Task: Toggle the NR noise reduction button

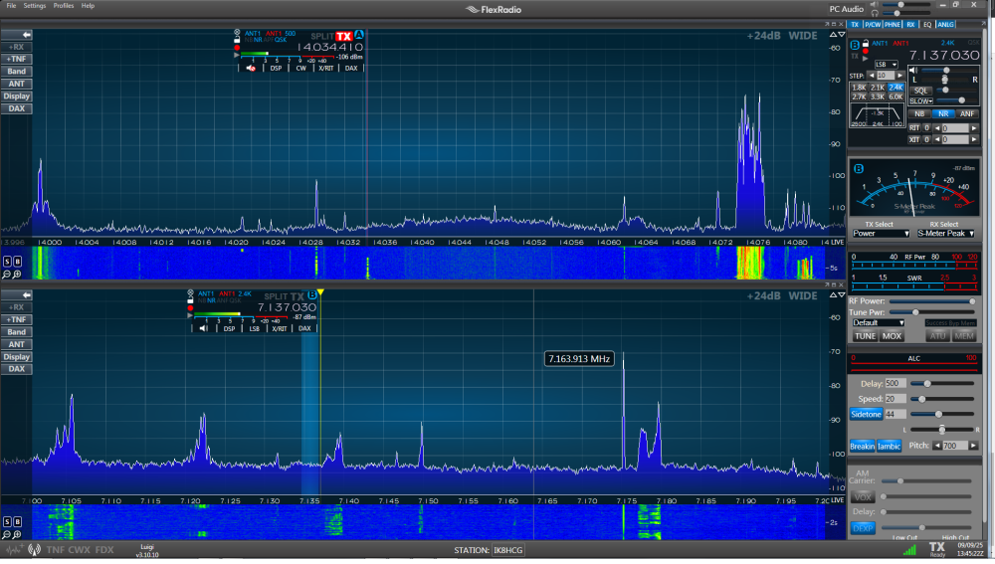Action: [943, 113]
